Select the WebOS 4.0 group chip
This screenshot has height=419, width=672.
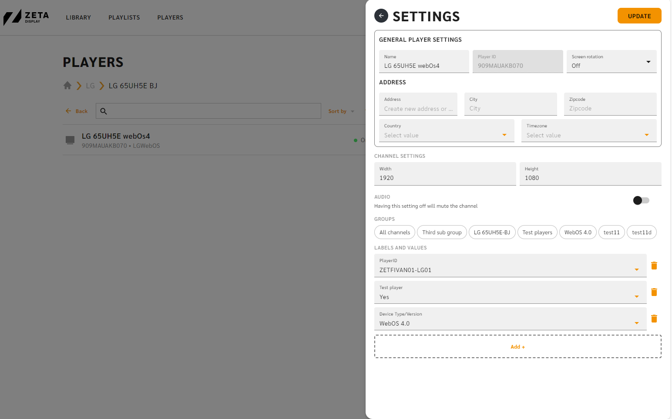pyautogui.click(x=578, y=232)
